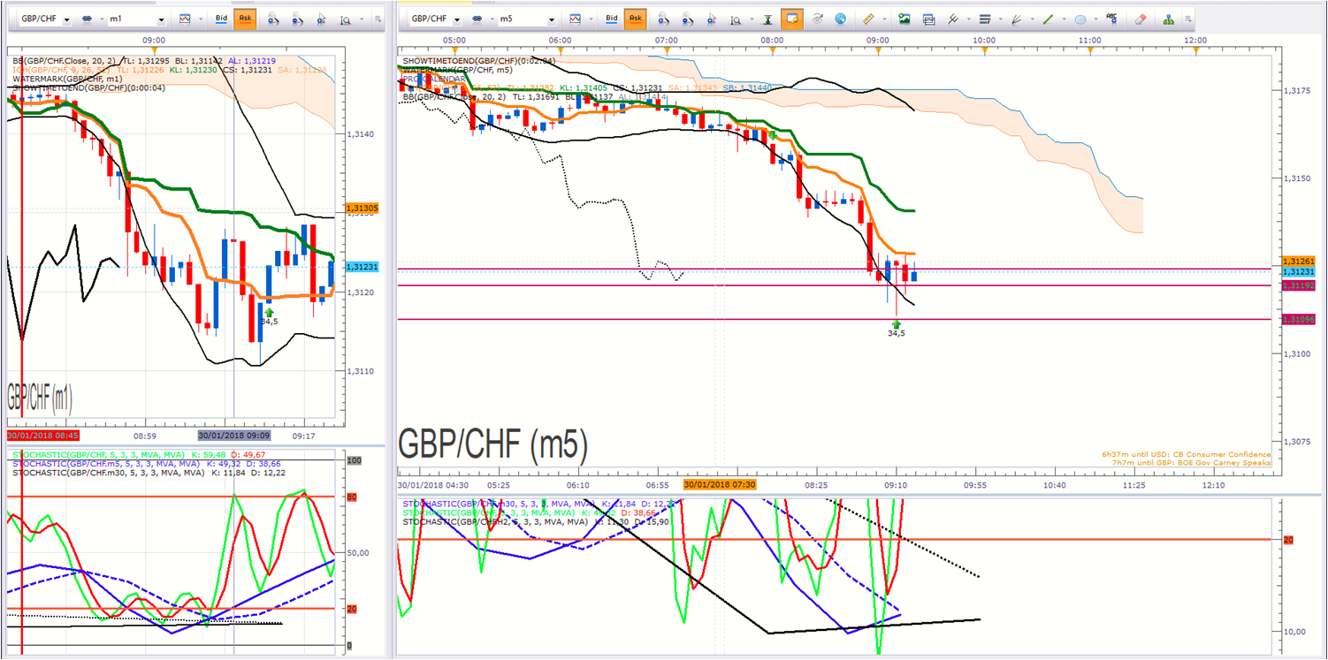Select the horizontal lines levels tool

(984, 19)
